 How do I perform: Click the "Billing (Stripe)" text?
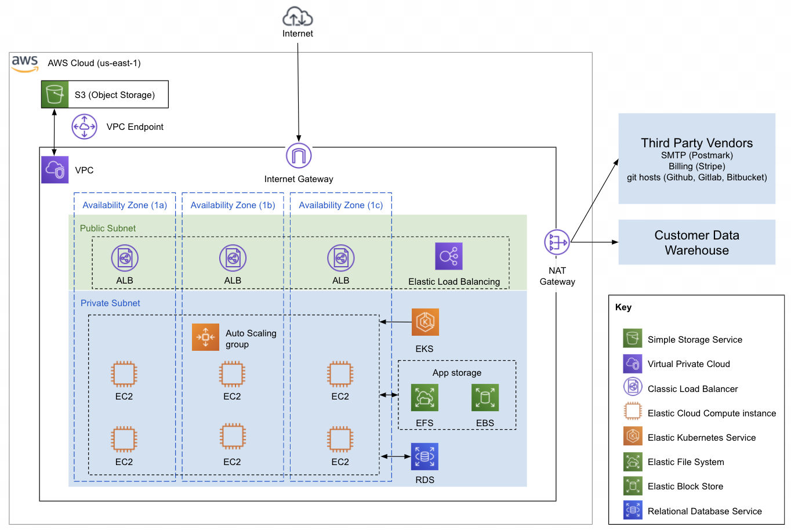coord(697,166)
